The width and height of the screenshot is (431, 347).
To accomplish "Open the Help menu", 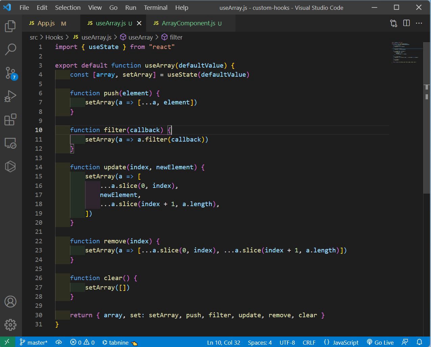I will (182, 7).
